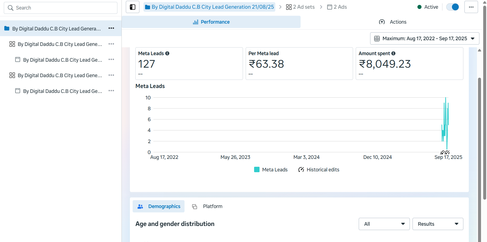Select the Demographics tab
The height and width of the screenshot is (242, 487).
[x=159, y=206]
